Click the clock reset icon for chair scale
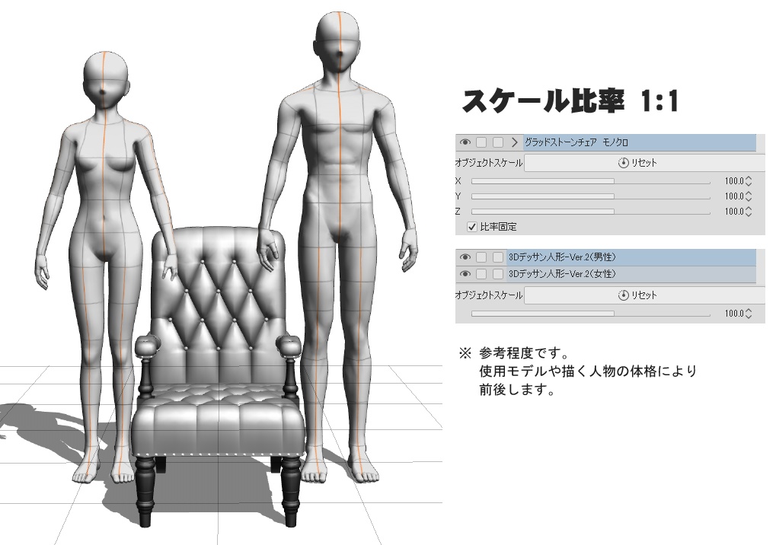Viewport: 776px width, 545px height. (x=623, y=163)
